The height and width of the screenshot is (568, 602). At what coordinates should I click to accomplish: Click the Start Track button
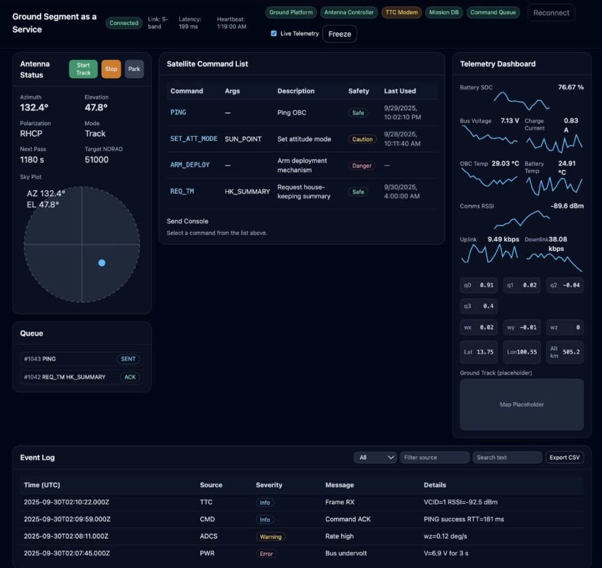click(x=83, y=69)
